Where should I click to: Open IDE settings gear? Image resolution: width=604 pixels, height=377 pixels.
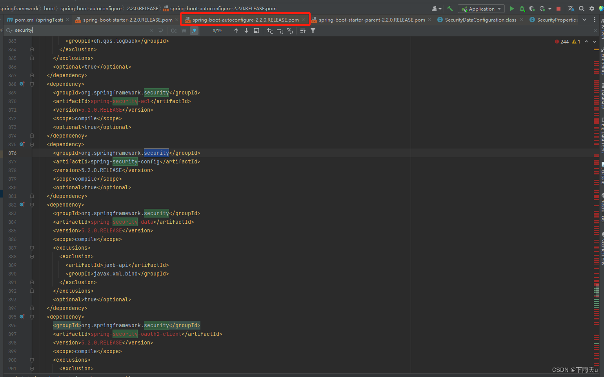(592, 9)
